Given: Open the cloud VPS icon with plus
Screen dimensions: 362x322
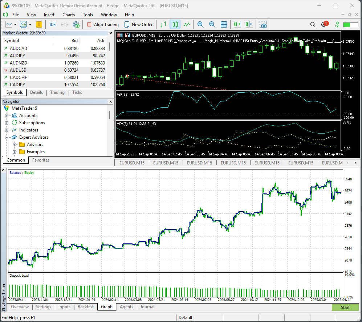Looking at the screenshot, I should pos(76,24).
